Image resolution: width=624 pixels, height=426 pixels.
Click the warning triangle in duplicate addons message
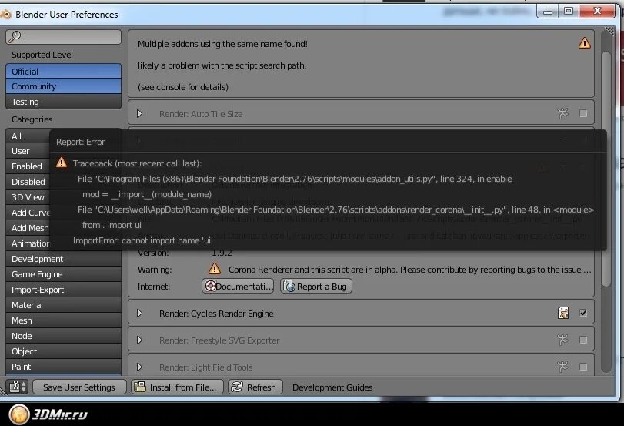(x=584, y=43)
